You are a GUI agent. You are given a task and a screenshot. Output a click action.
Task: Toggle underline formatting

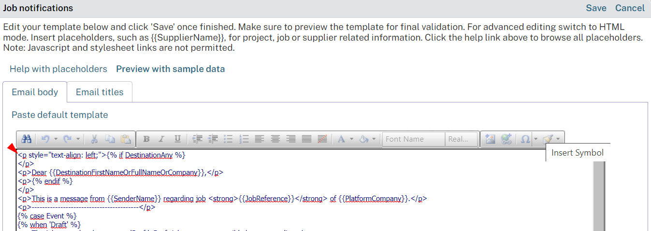pyautogui.click(x=177, y=139)
